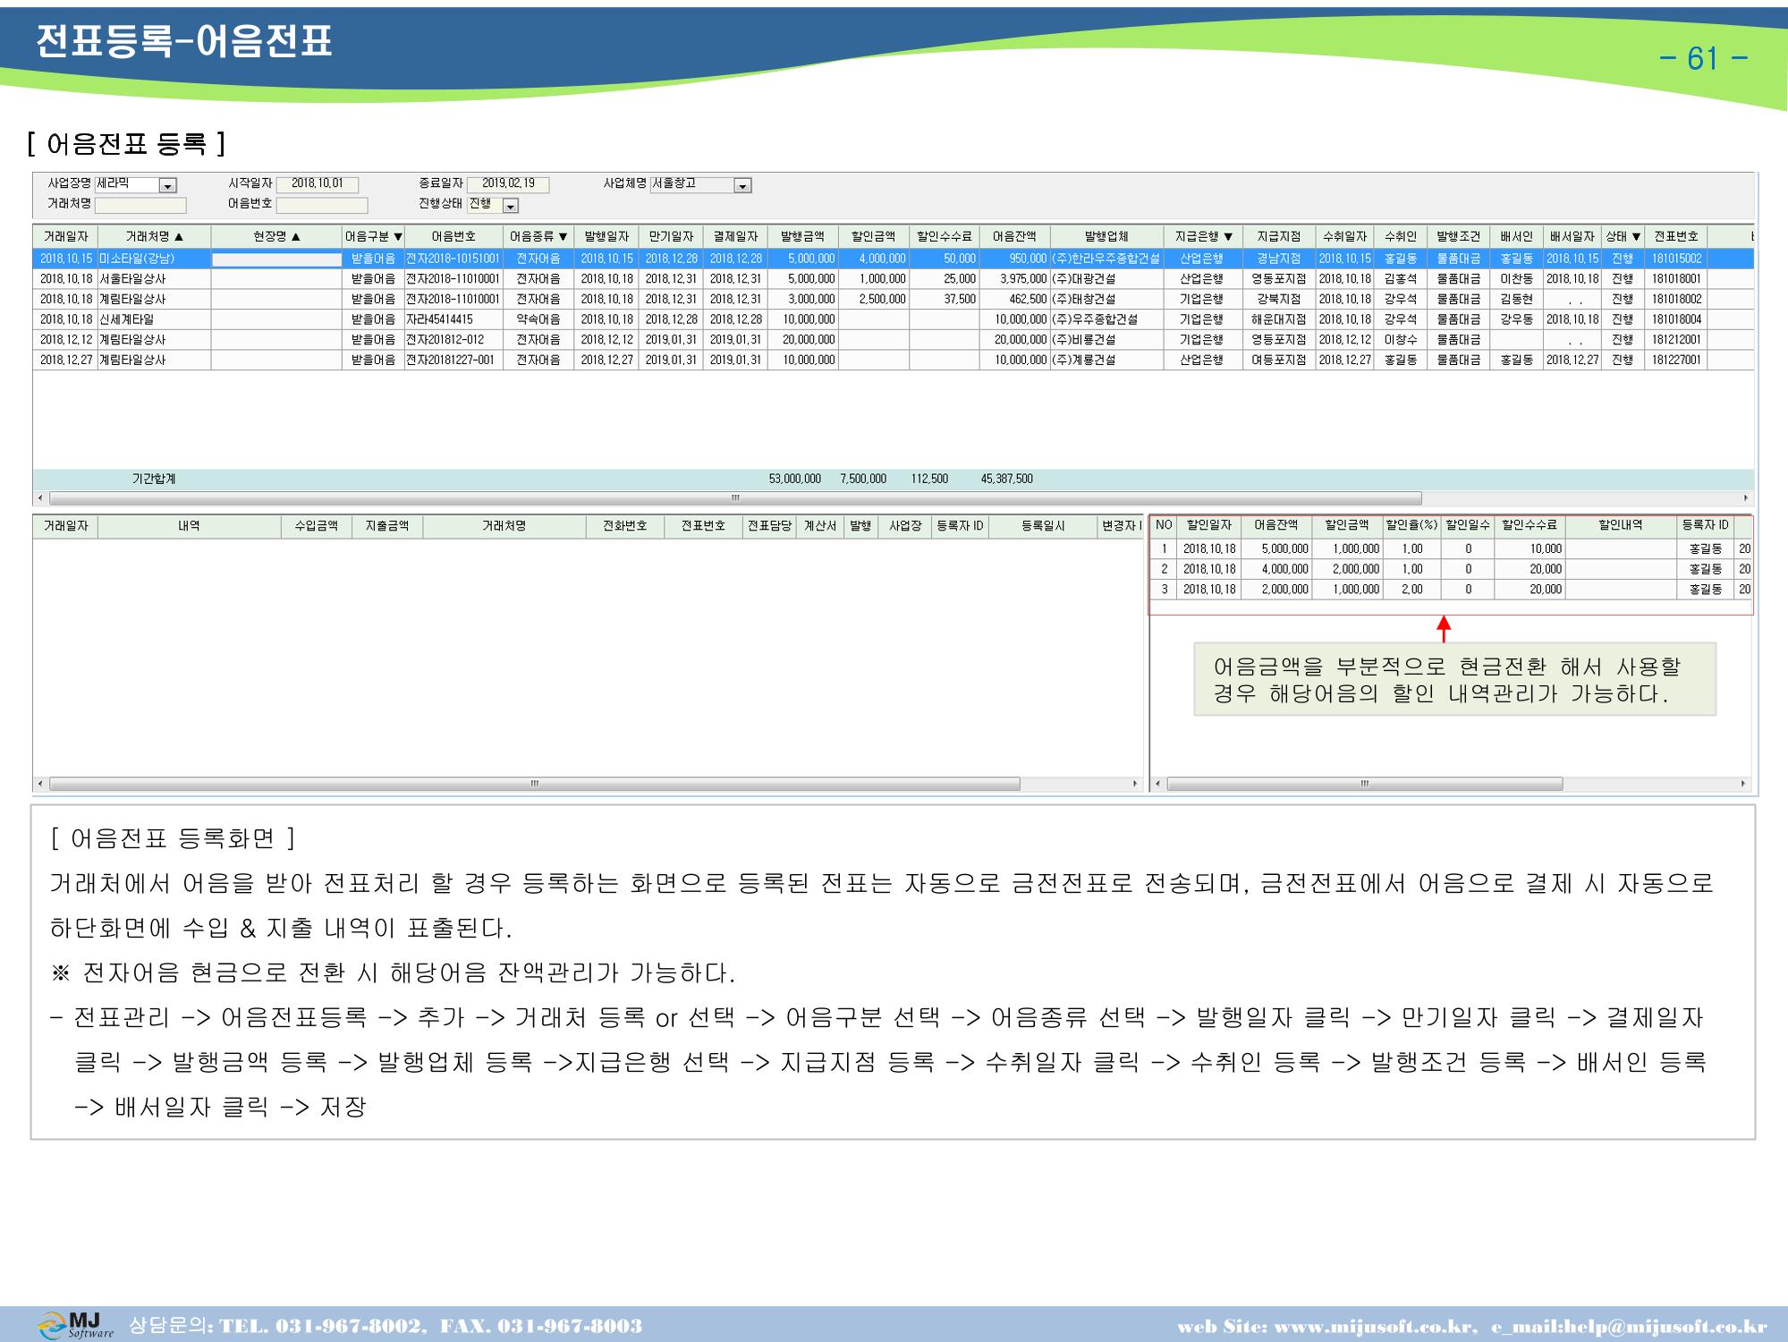
Task: Click the 시작일자 field with 2018.10.01
Action: click(318, 184)
